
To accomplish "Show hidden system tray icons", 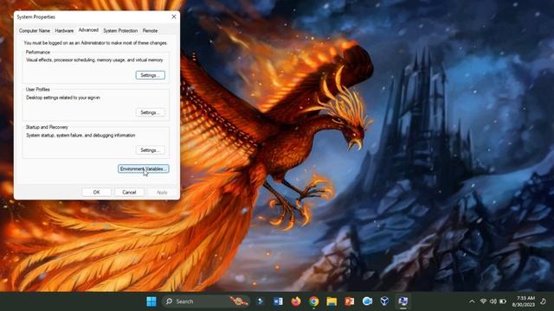I will click(472, 301).
